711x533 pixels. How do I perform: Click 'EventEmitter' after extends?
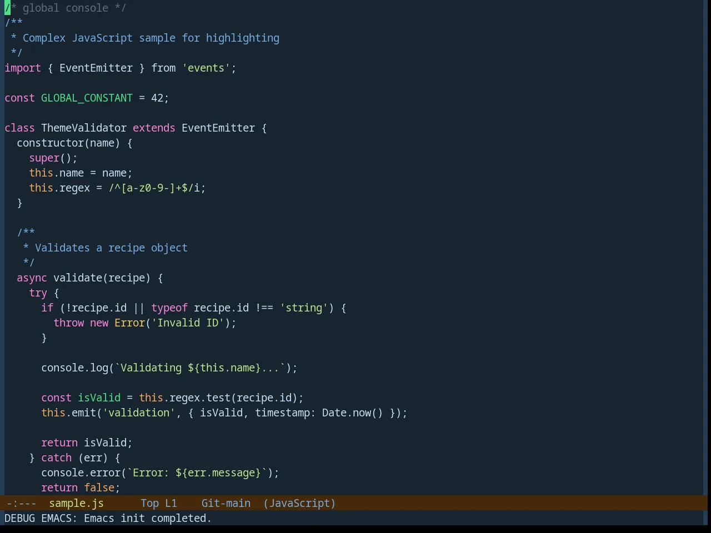point(218,128)
